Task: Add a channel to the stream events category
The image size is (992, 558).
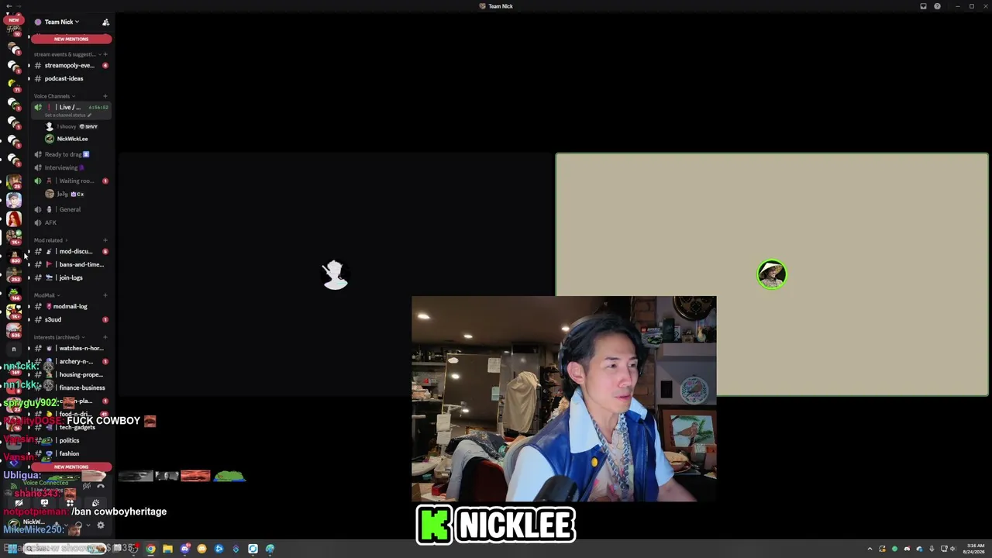Action: click(x=105, y=54)
